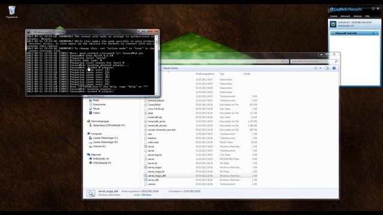Open Heimnetzgruppe icon in navigation pane
Image resolution: width=383 pixels, height=215 pixels.
tap(89, 121)
